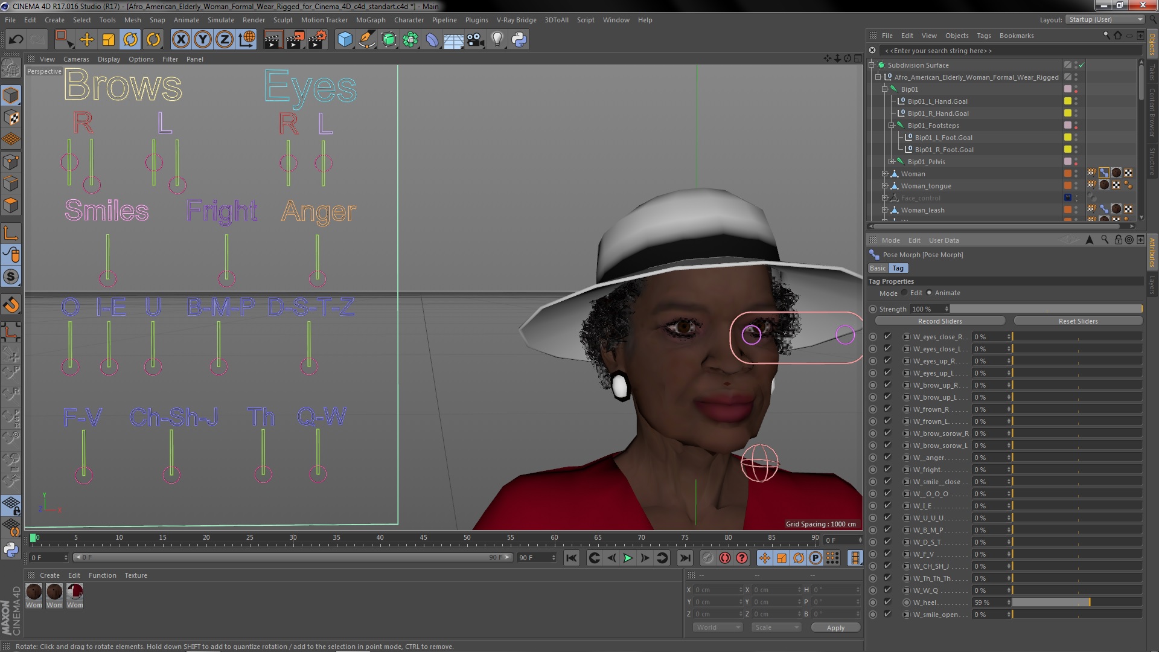Expand Bip01_Pelvis node

click(892, 161)
